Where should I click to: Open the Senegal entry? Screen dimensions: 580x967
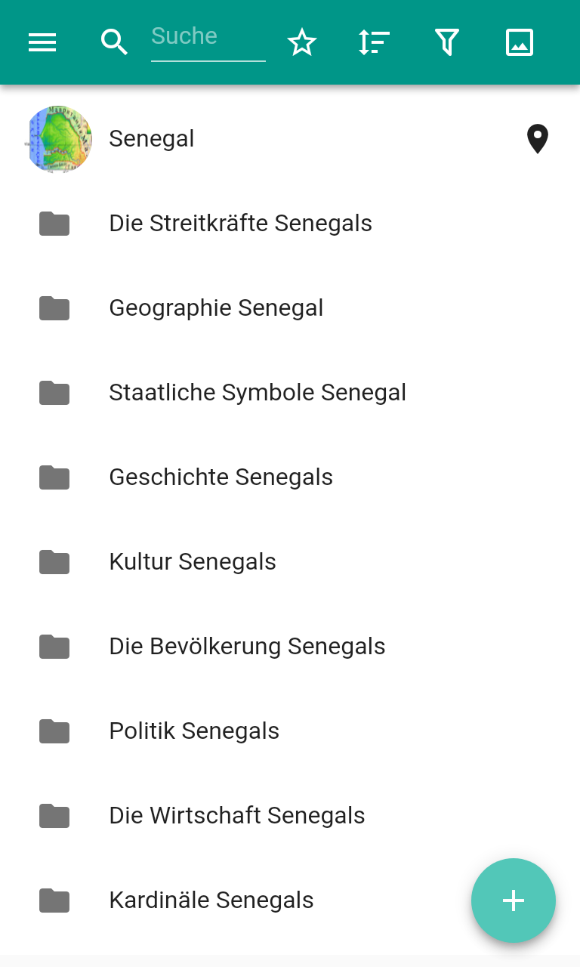152,139
